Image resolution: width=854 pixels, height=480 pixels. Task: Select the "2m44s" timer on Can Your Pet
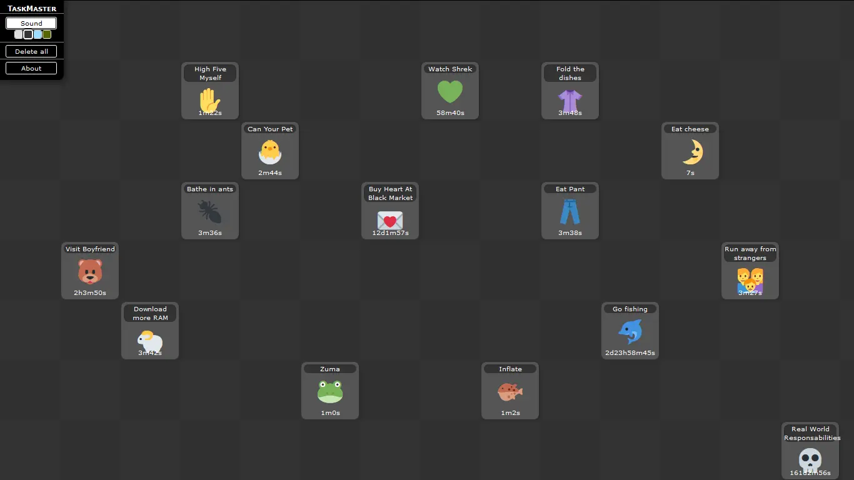(270, 173)
